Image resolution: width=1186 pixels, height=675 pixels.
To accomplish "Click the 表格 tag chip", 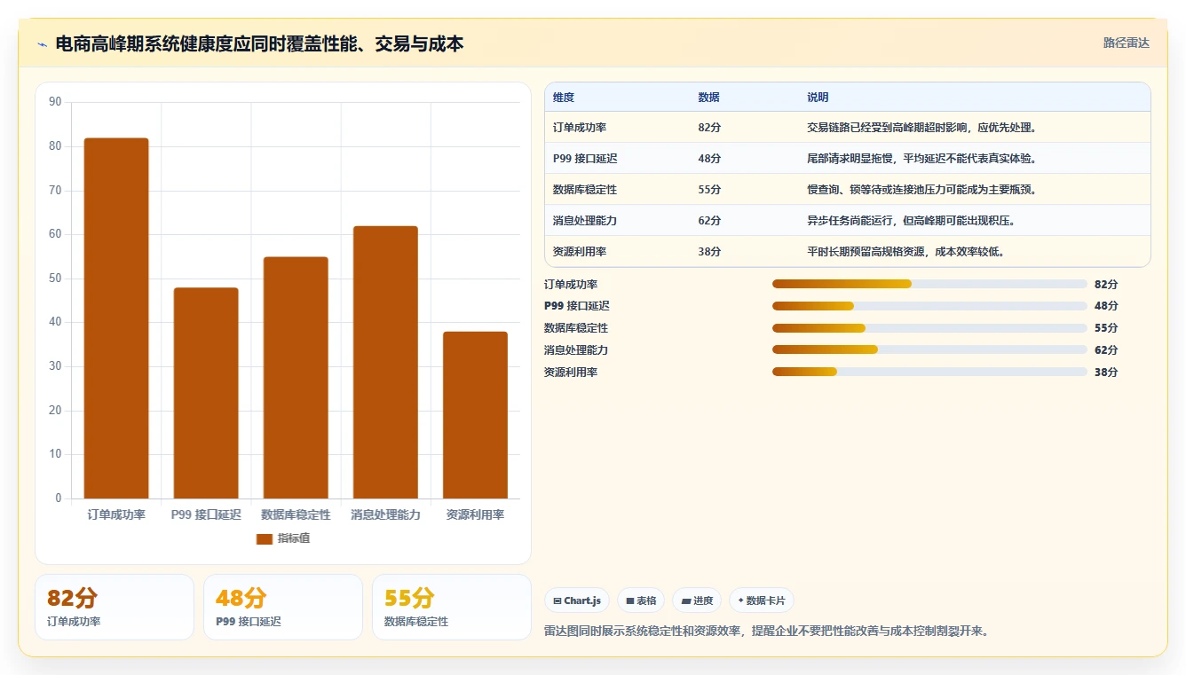I will pos(641,600).
